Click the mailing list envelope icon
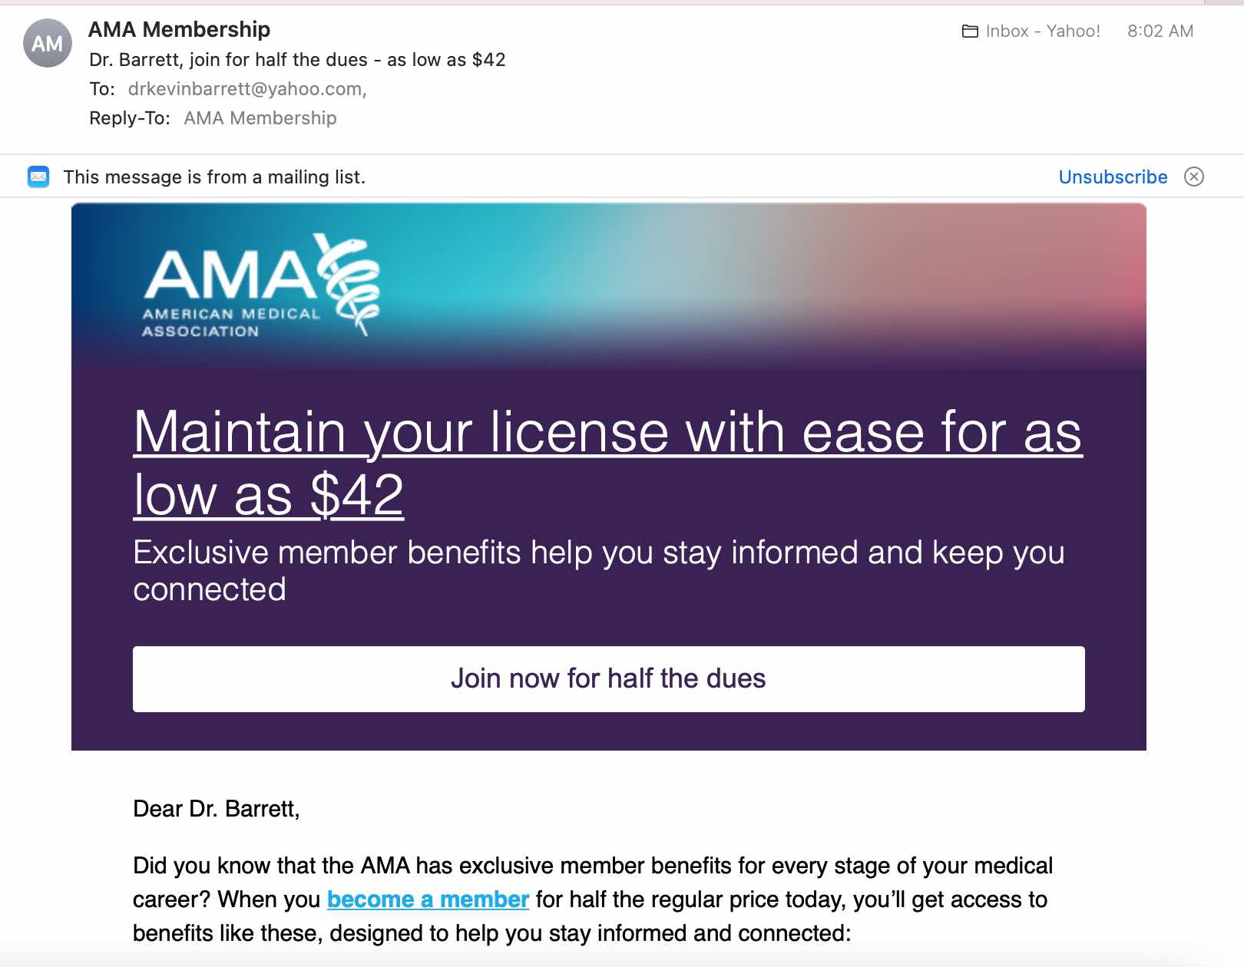1244x967 pixels. coord(38,177)
